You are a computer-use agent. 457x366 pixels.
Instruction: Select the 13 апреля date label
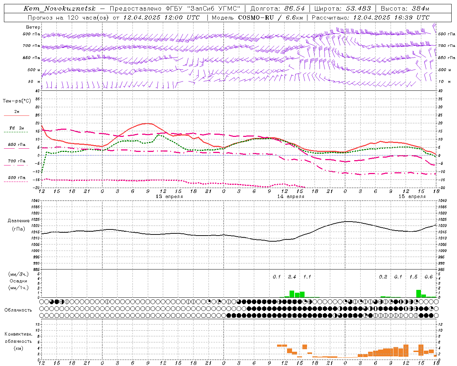[169, 197]
